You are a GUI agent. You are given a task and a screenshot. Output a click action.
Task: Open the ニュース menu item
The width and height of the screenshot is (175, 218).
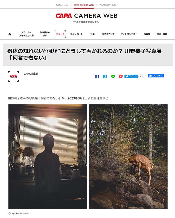[60, 34]
